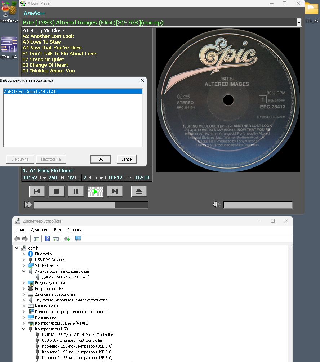Open the Файл menu in Device Manager
Image resolution: width=320 pixels, height=362 pixels.
[x=20, y=230]
